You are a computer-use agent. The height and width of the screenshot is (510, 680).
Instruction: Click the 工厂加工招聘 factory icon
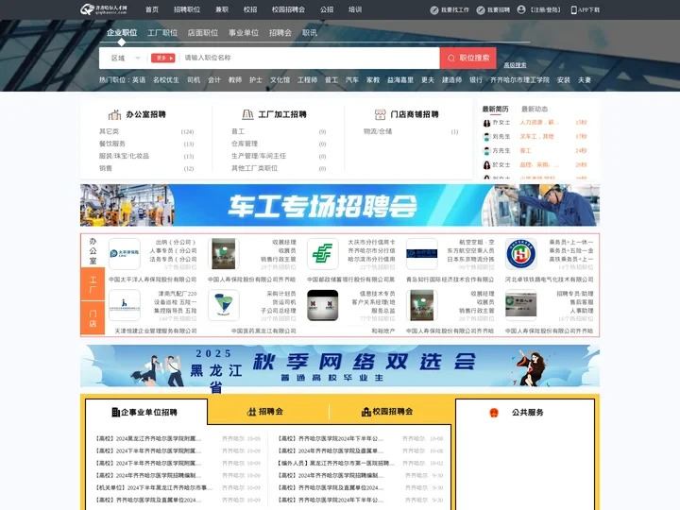(x=247, y=114)
